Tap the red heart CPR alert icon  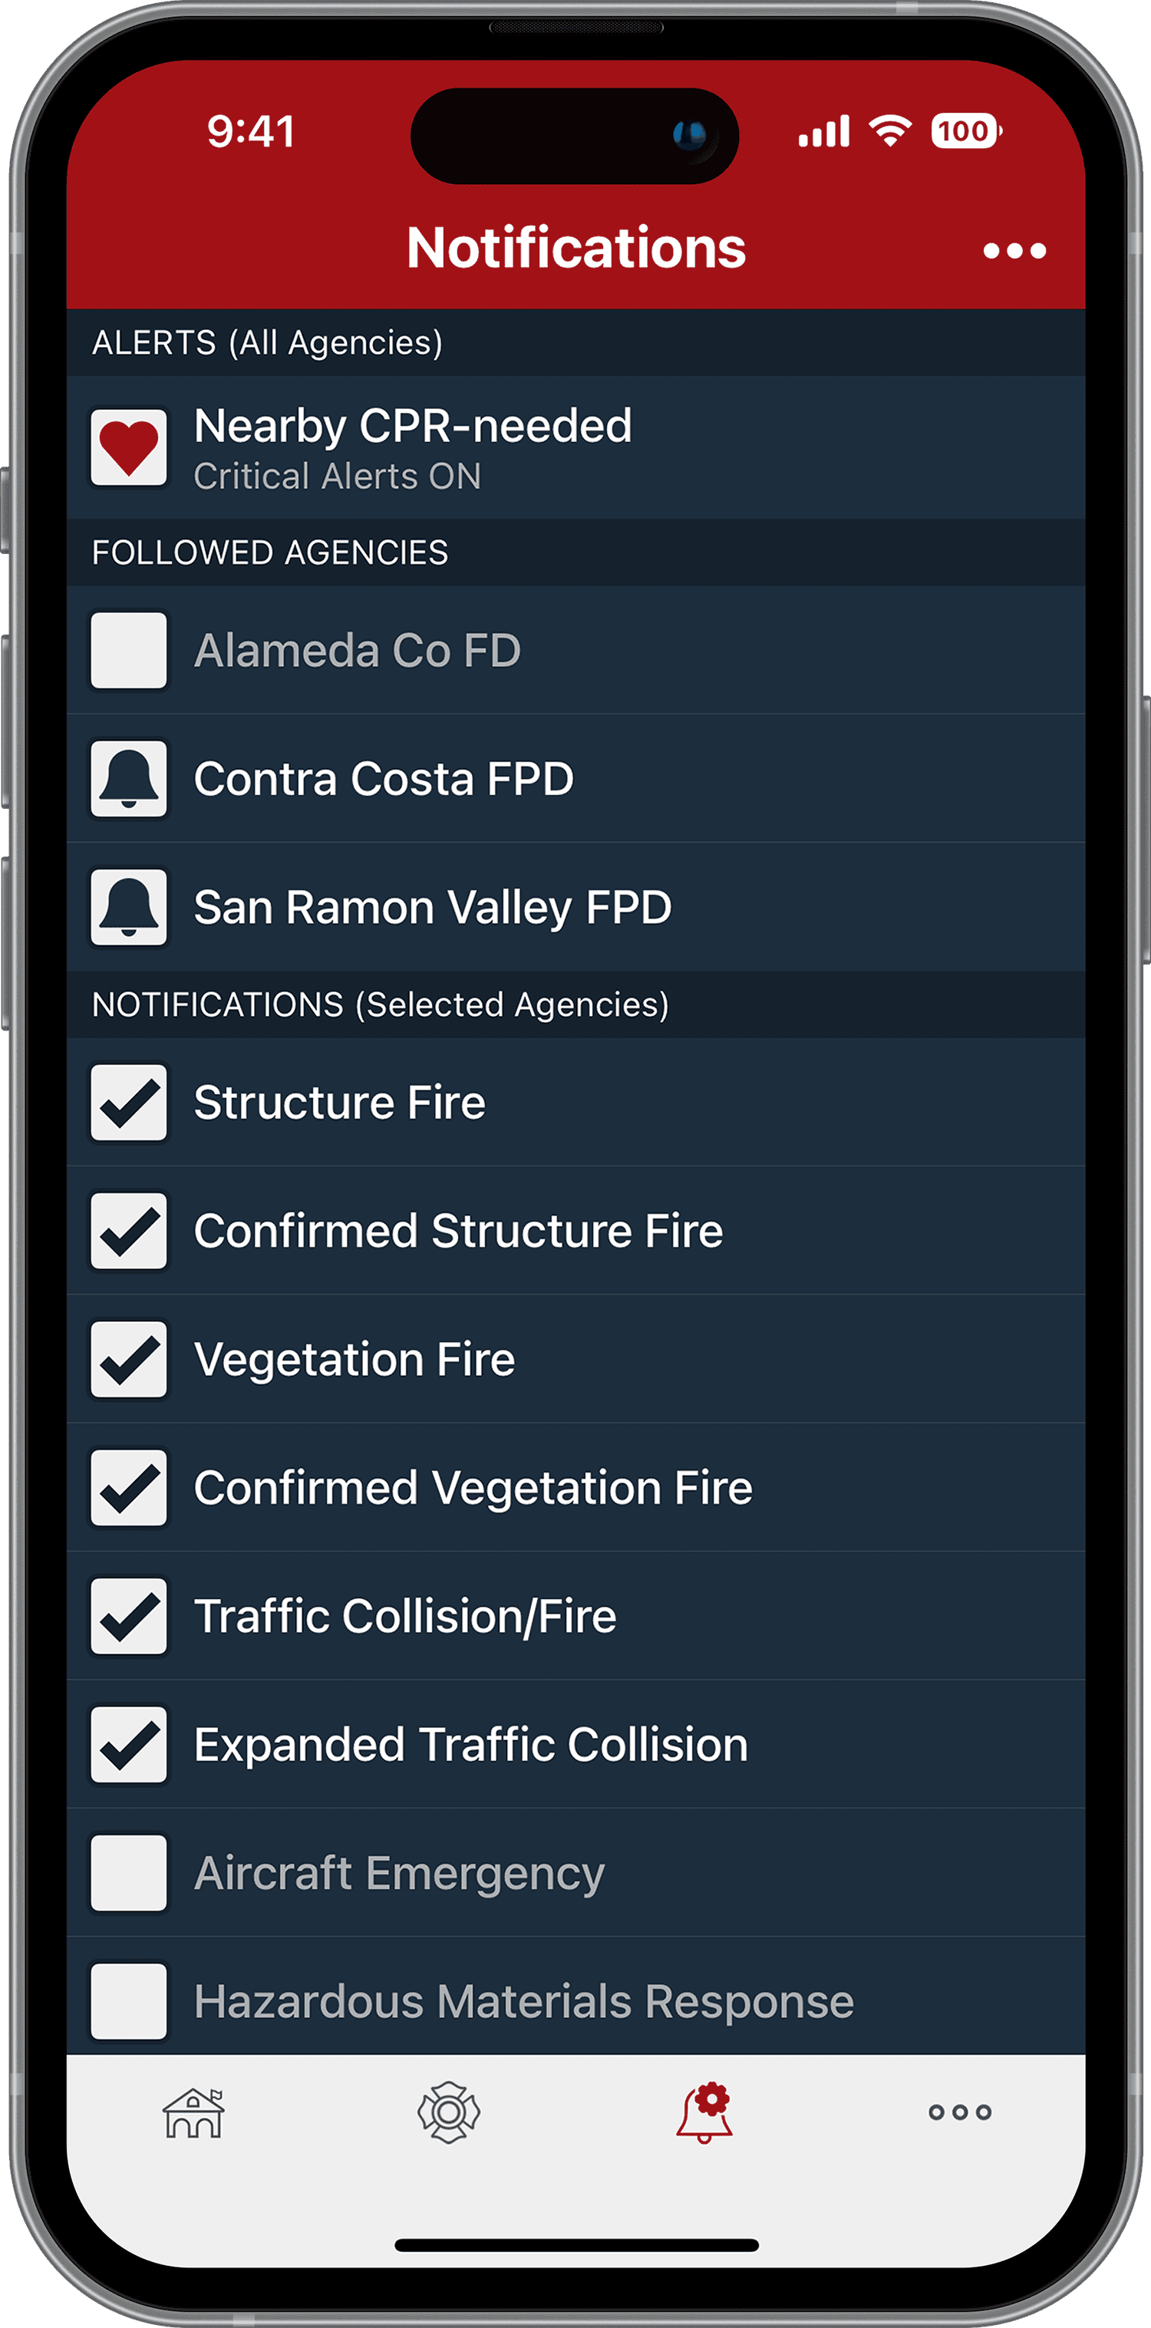tap(128, 447)
